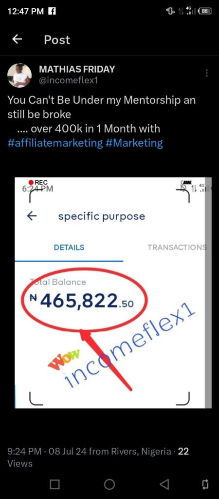Tap the circled 465,822.50 total balance

pos(82,300)
